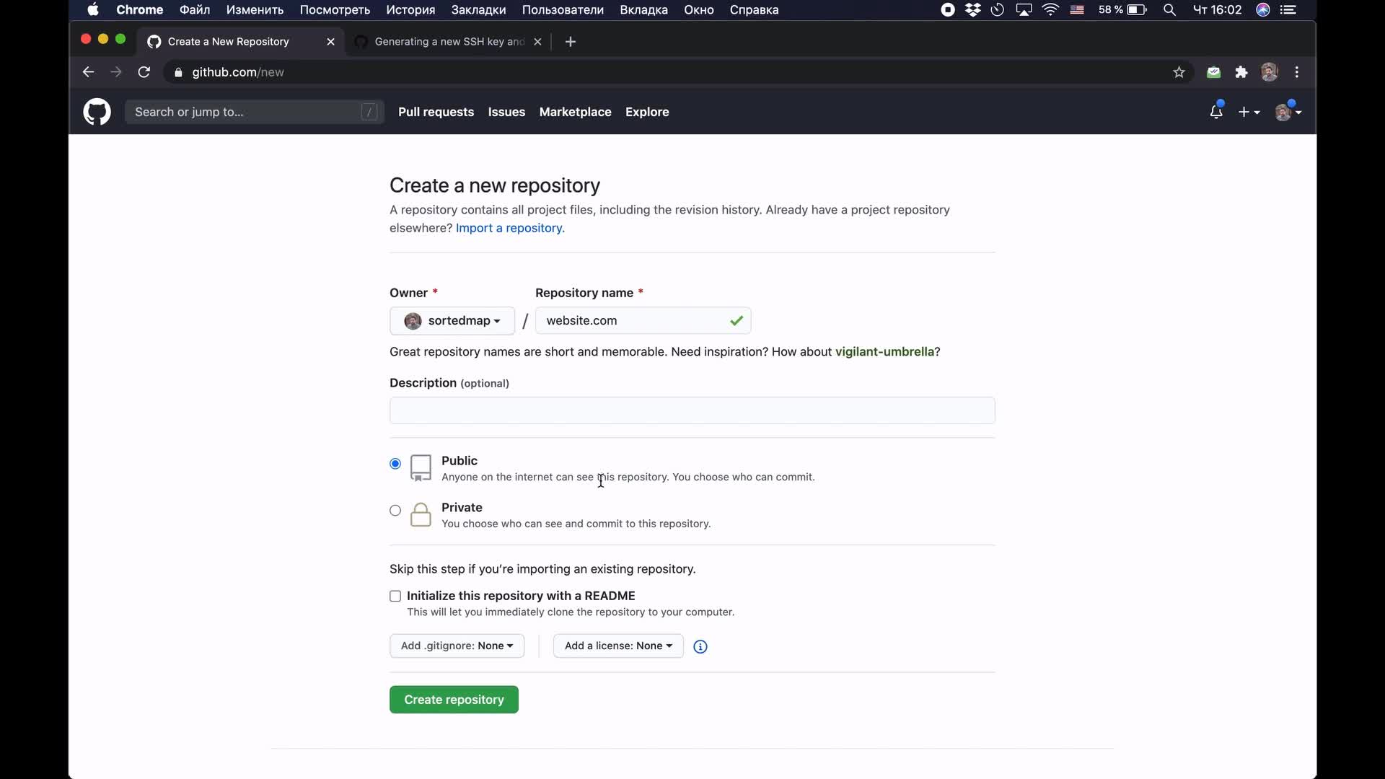Viewport: 1385px width, 779px height.
Task: Focus the Search or jump to field
Action: (254, 112)
